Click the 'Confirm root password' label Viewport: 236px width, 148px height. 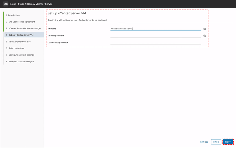[58, 43]
